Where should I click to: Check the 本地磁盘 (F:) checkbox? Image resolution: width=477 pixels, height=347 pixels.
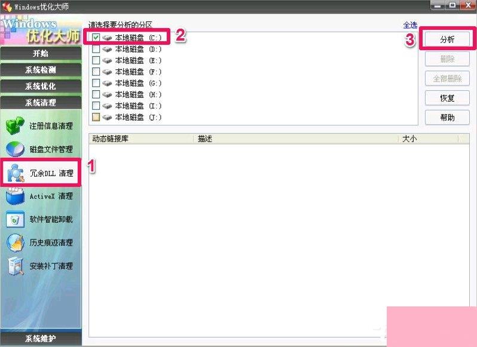pos(96,72)
